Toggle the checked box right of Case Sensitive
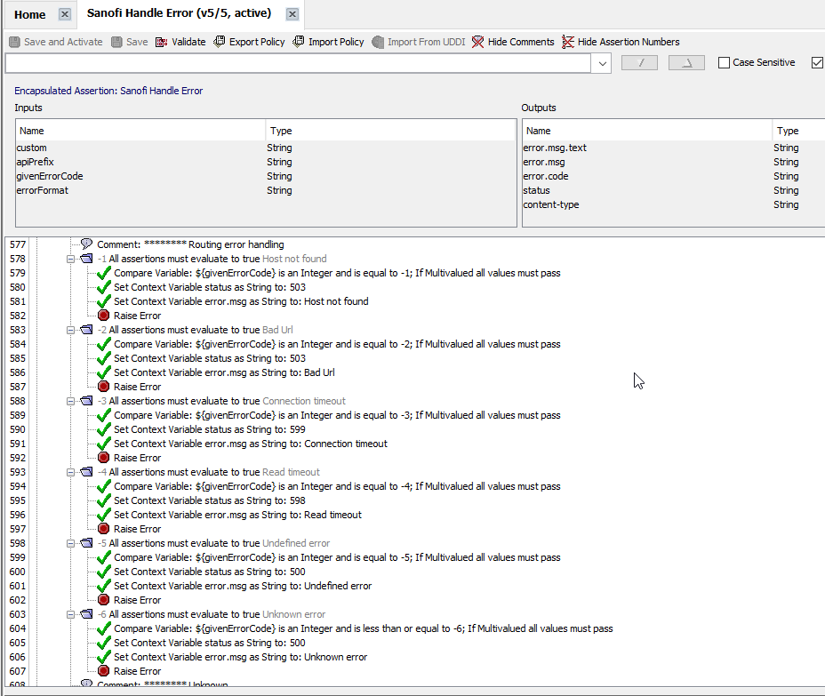The image size is (825, 696). (817, 62)
